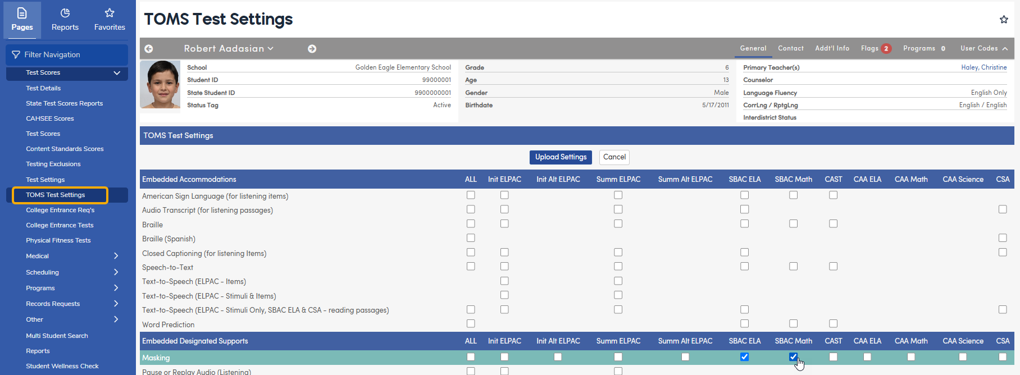This screenshot has width=1020, height=375.
Task: Open the Reports chart icon
Action: (x=65, y=13)
